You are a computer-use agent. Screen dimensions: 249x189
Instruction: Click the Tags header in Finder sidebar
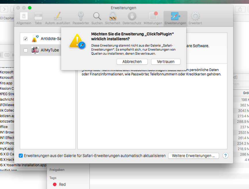[x=53, y=178]
